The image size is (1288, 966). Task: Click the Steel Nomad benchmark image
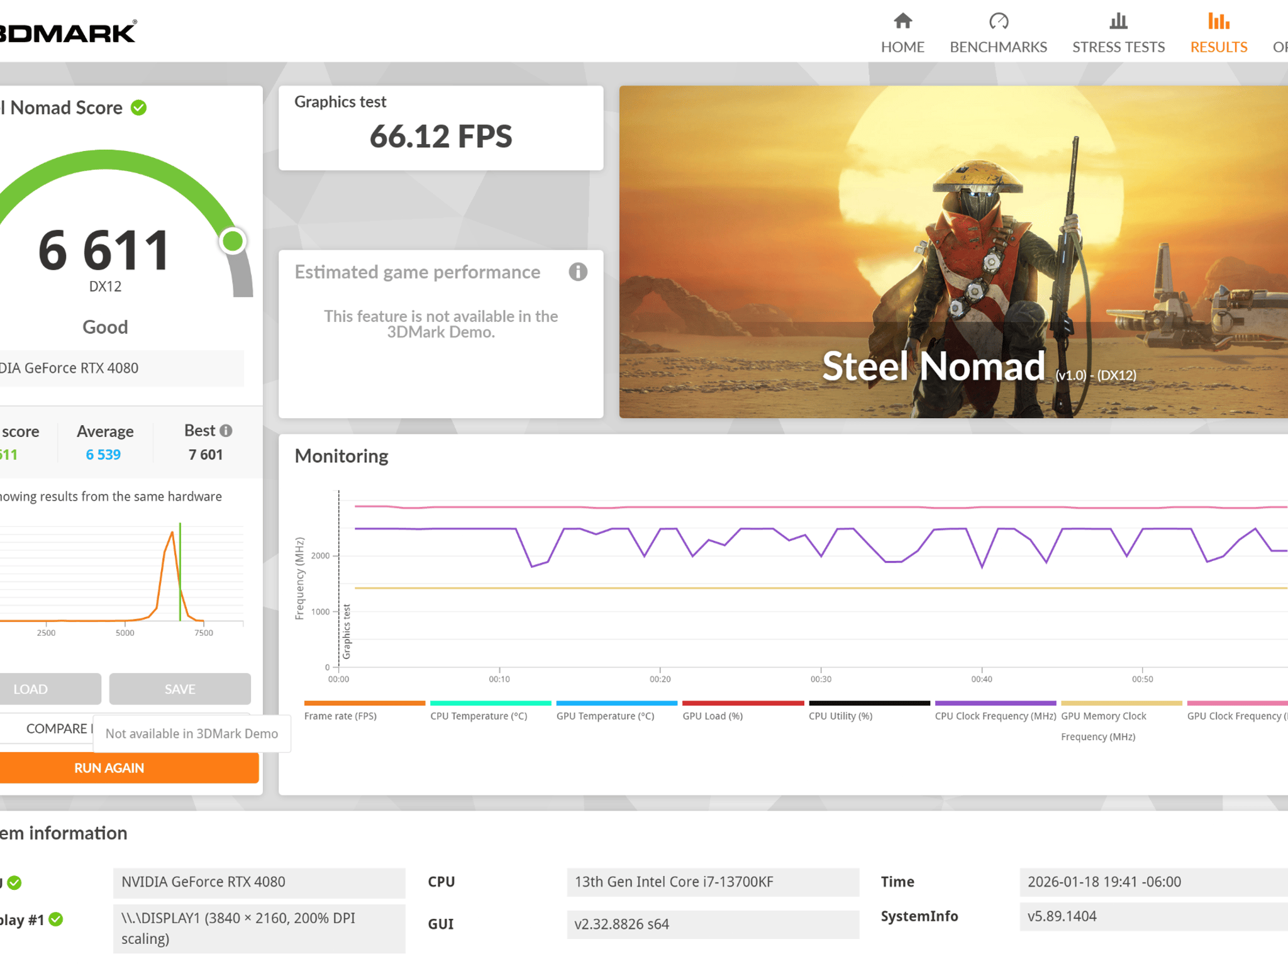[x=953, y=252]
